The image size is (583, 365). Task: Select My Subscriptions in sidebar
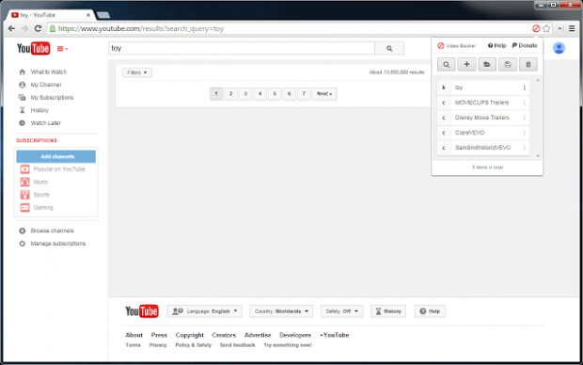pyautogui.click(x=52, y=98)
